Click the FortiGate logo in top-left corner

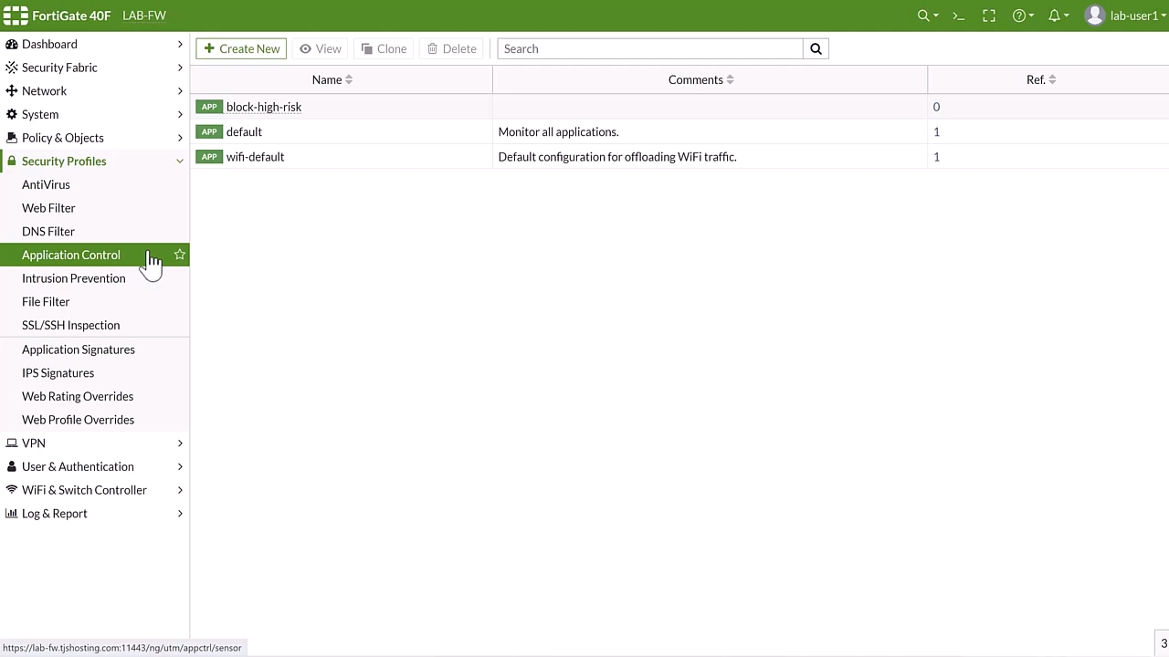coord(16,16)
